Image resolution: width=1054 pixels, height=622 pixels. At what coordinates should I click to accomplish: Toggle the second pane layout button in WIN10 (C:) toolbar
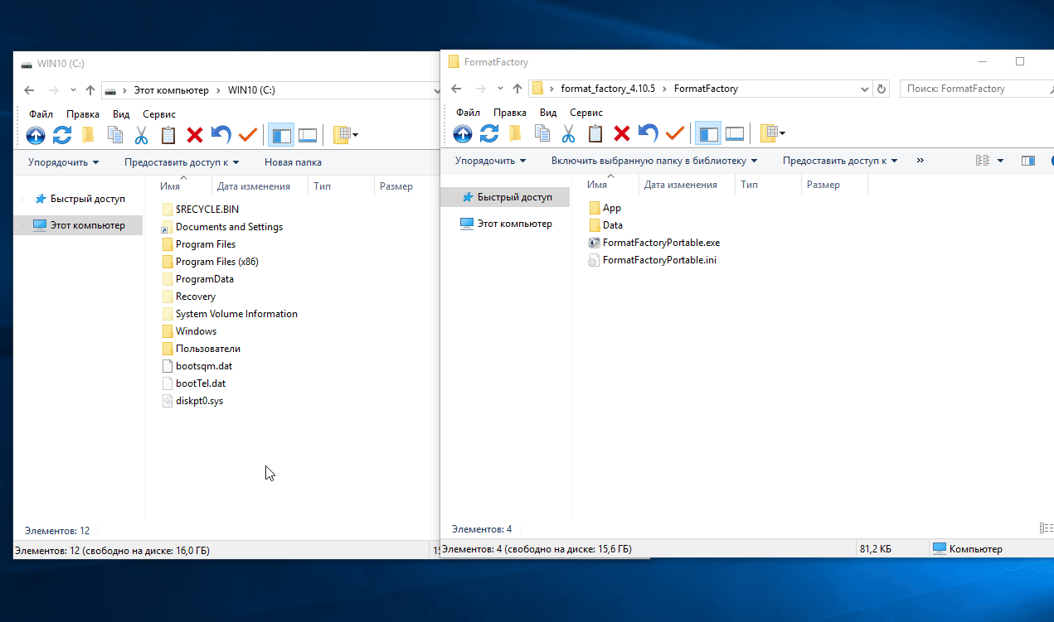tap(308, 135)
